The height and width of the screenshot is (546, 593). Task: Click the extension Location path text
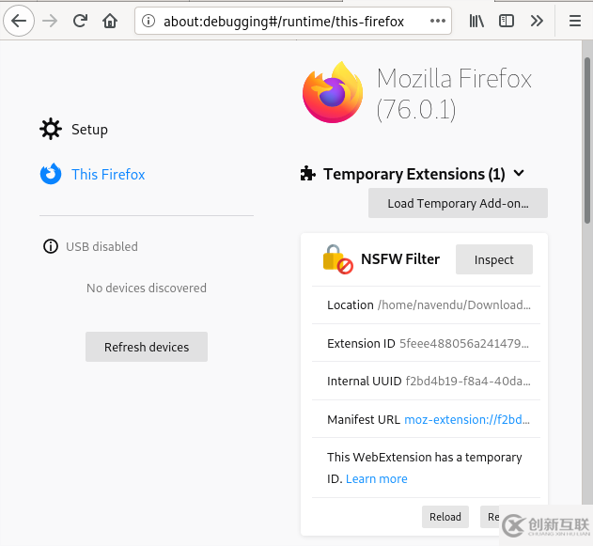454,304
